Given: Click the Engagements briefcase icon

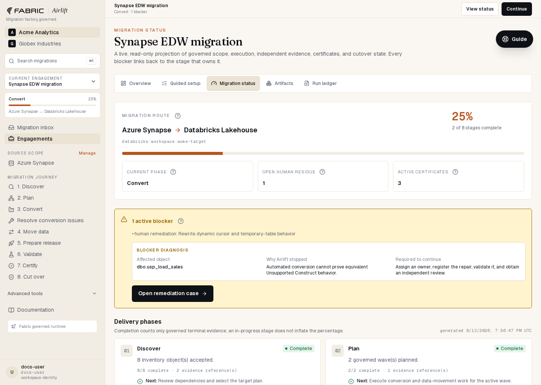Looking at the screenshot, I should [x=11, y=139].
